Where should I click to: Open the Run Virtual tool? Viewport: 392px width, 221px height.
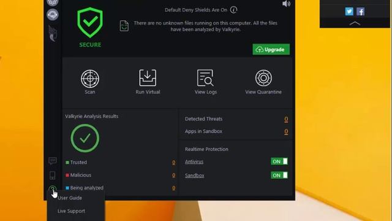[x=148, y=82]
